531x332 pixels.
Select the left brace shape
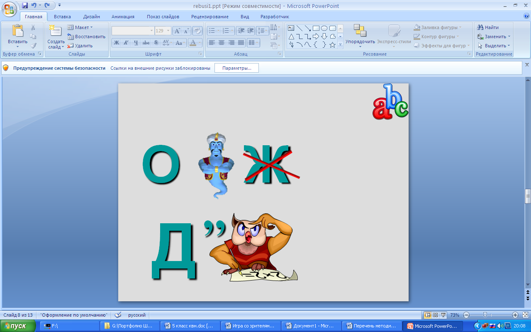pyautogui.click(x=316, y=45)
